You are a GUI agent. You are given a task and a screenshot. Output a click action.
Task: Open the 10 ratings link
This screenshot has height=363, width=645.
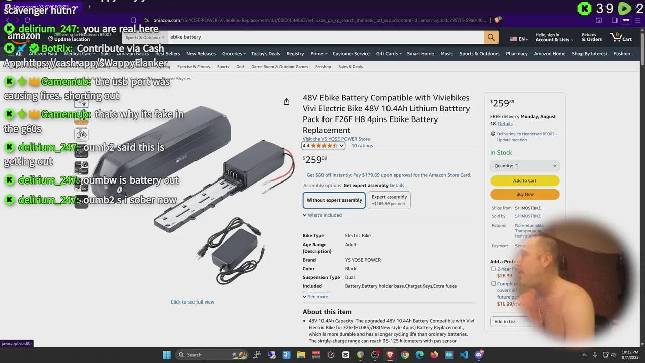(x=362, y=146)
